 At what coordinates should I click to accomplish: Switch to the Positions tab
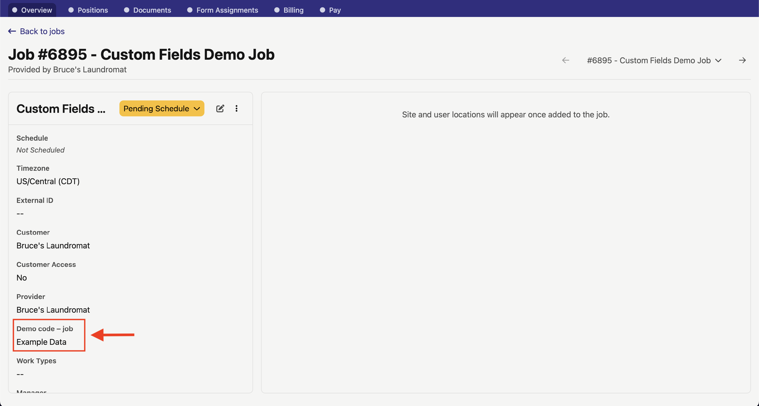pyautogui.click(x=88, y=10)
